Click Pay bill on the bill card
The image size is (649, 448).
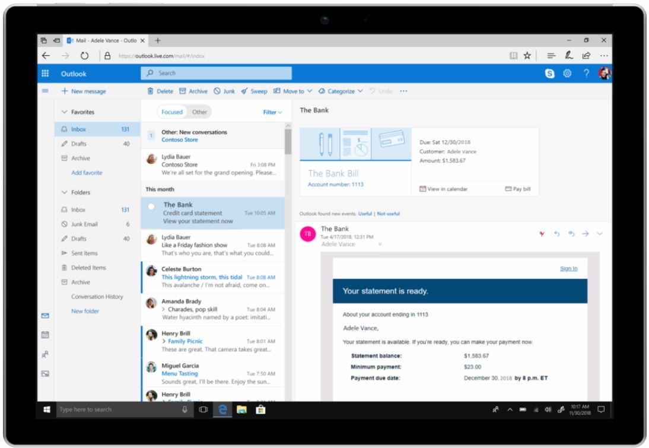(517, 189)
